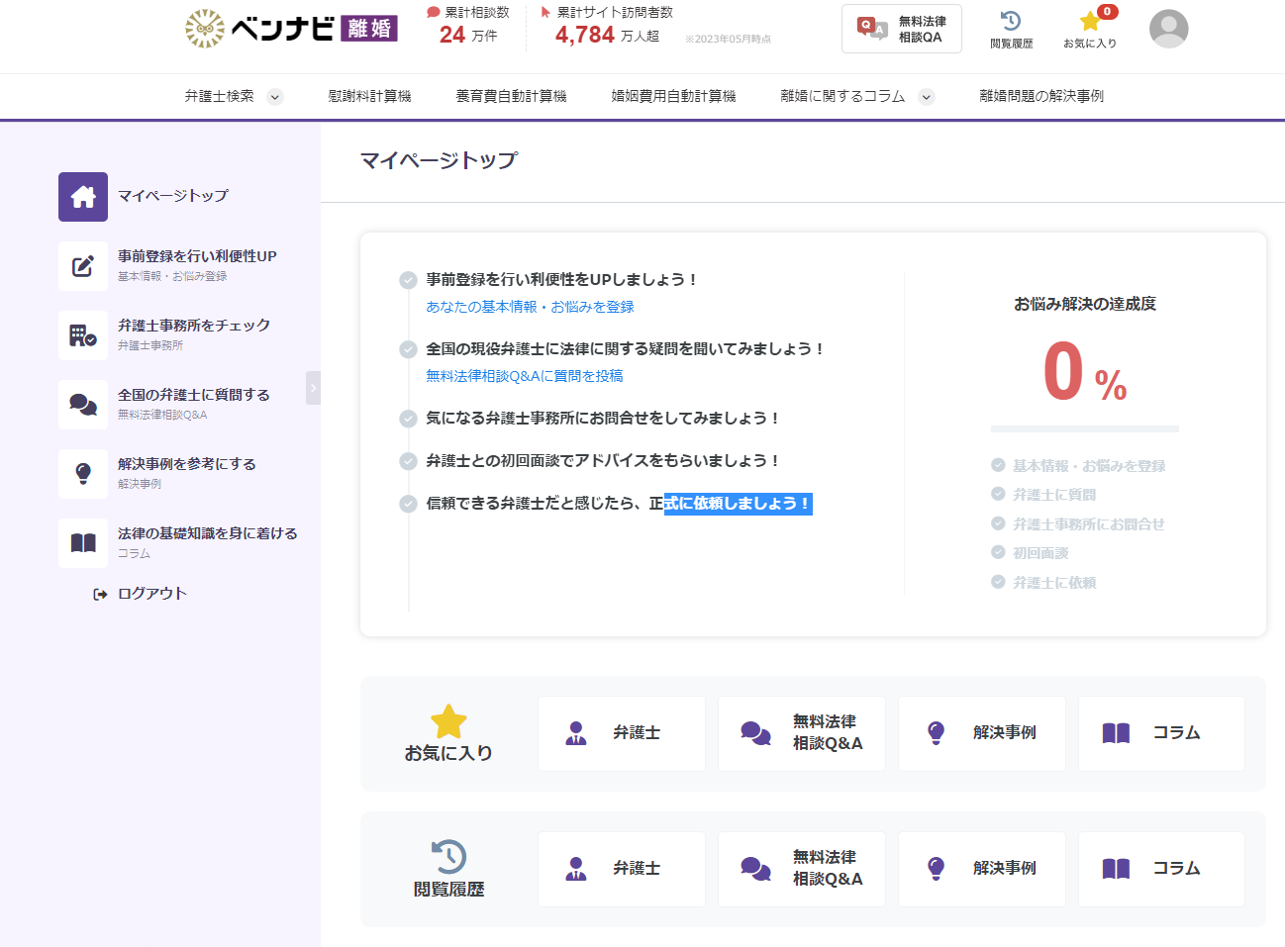
Task: Expand the 弁護士検索 dropdown menu
Action: 275,96
